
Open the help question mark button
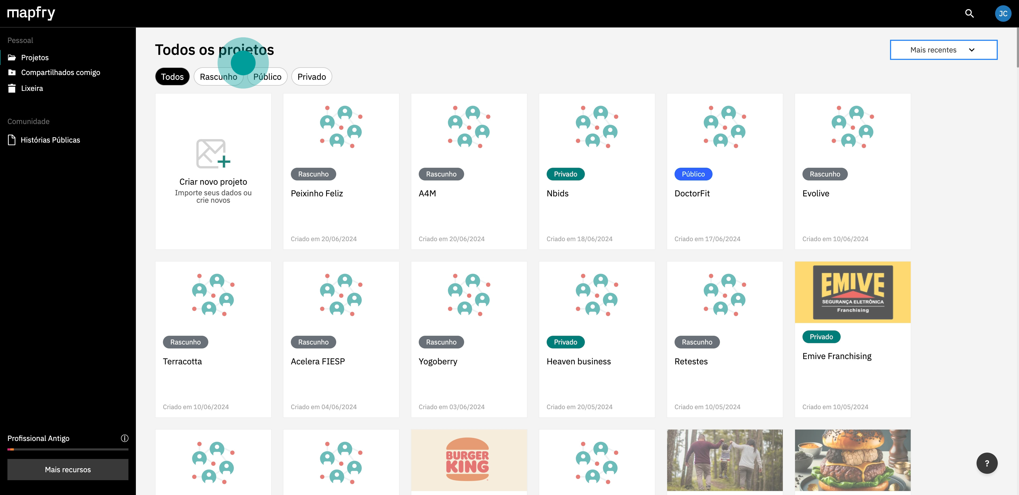pyautogui.click(x=987, y=463)
